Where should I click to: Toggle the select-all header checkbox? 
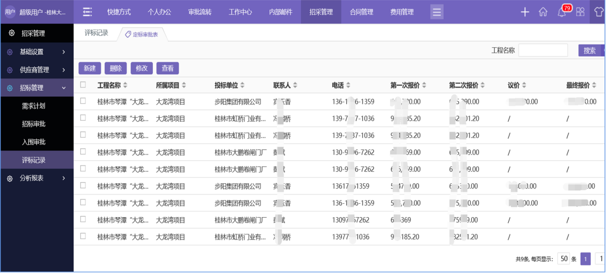(x=83, y=85)
